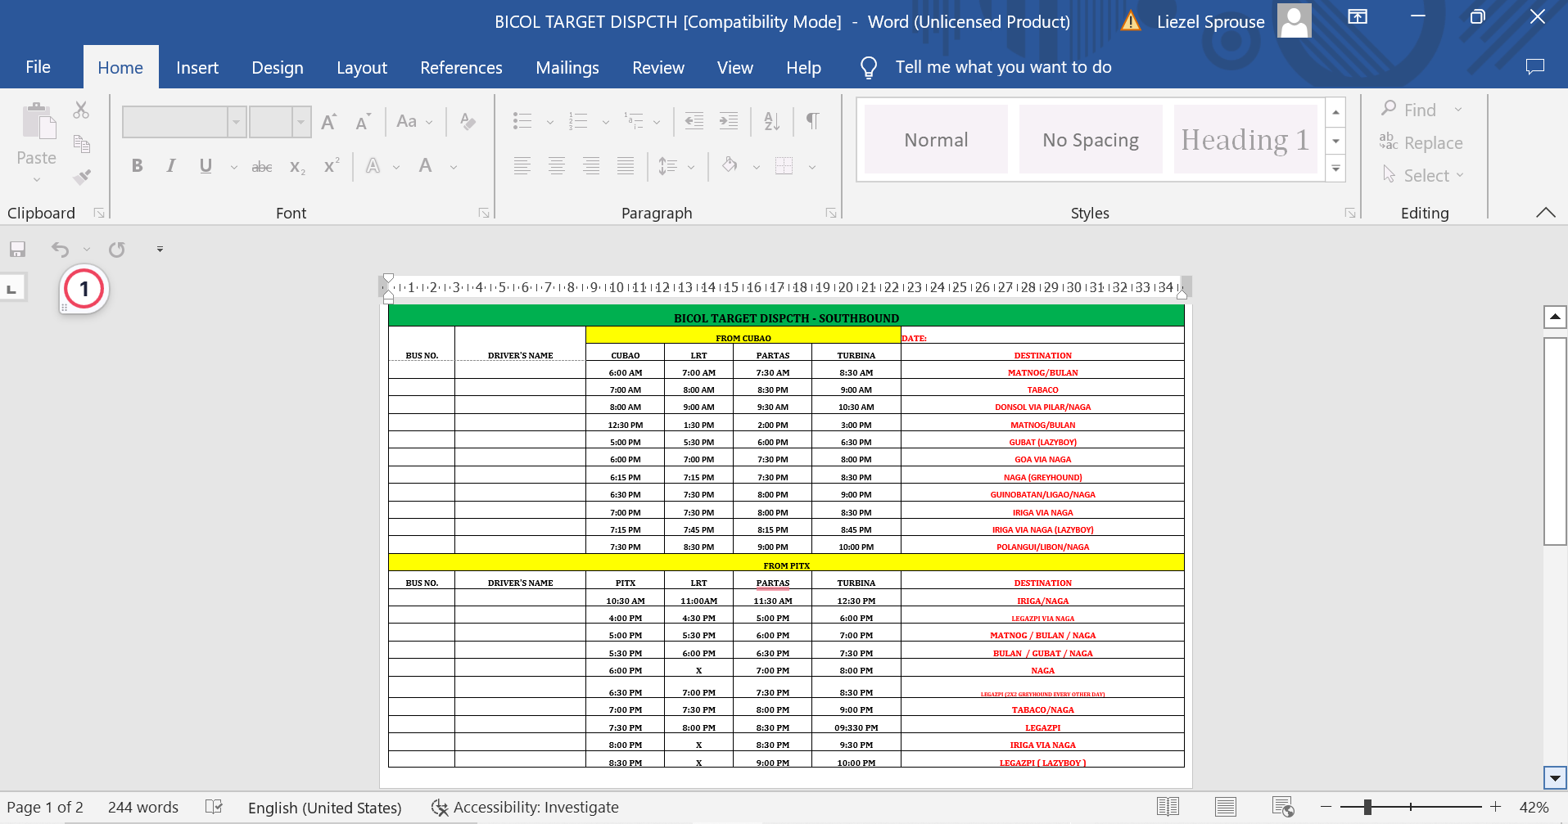
Task: Switch to the Design tab
Action: [278, 67]
